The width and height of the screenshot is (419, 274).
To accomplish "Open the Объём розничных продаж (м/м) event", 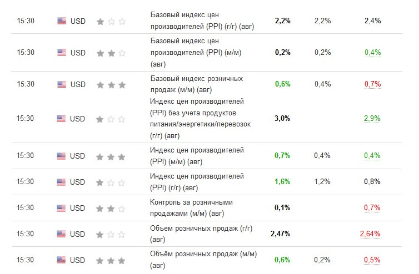I will coord(203,260).
